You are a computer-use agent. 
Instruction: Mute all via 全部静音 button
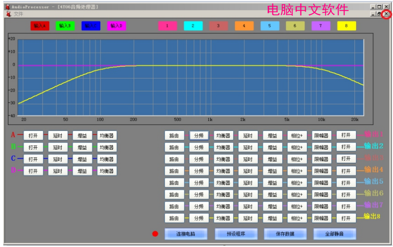coord(334,234)
